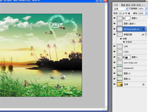
Task: Hide the background layer via eye icon
Action: pos(114,68)
